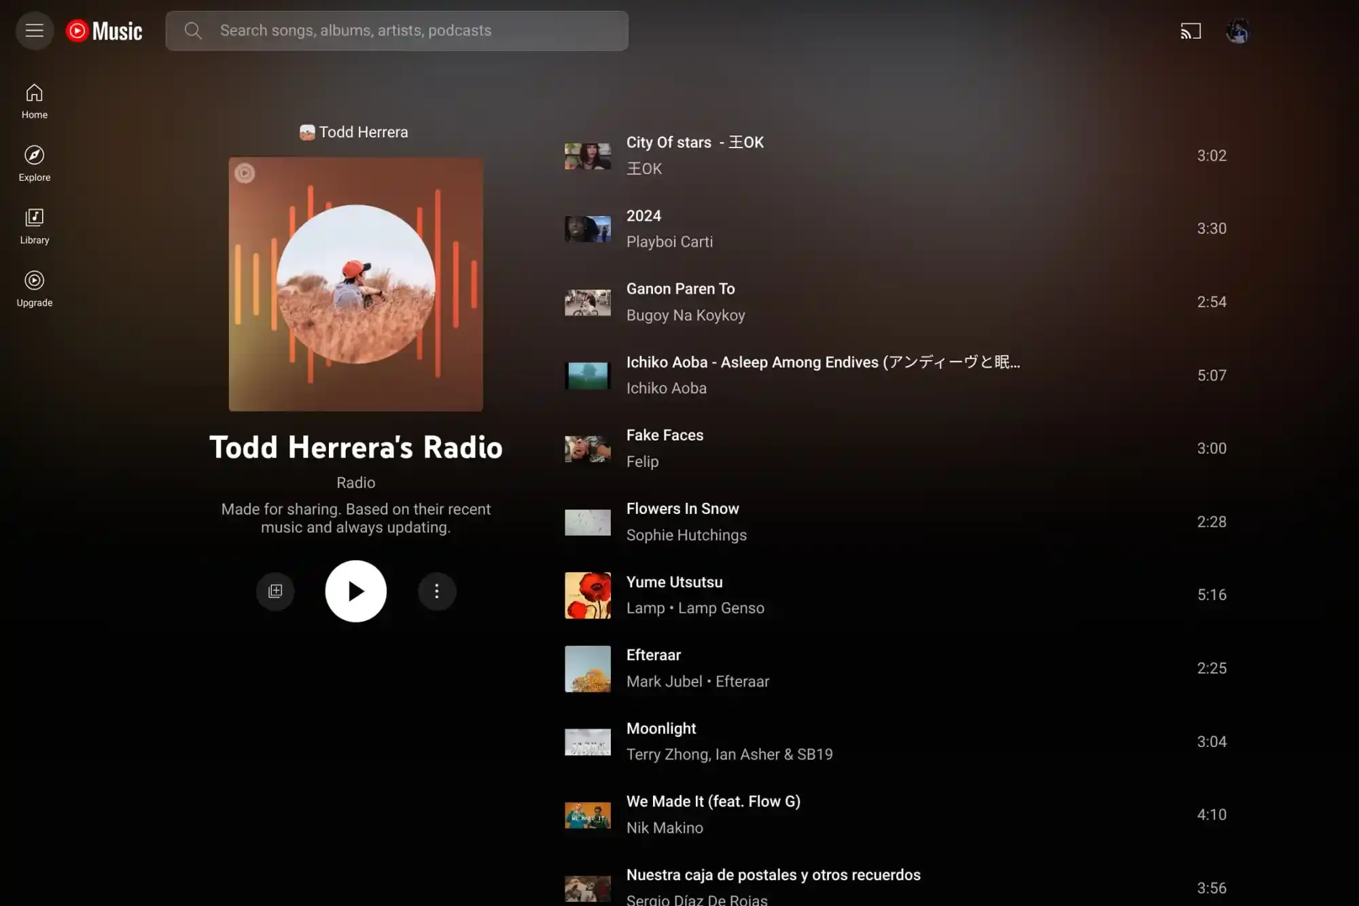Open the hamburger menu icon top-left
Screen dimensions: 1359x906
pyautogui.click(x=35, y=31)
